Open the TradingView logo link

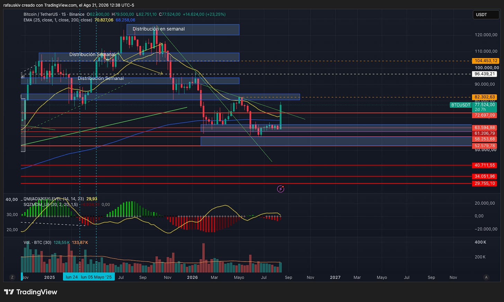(x=30, y=292)
